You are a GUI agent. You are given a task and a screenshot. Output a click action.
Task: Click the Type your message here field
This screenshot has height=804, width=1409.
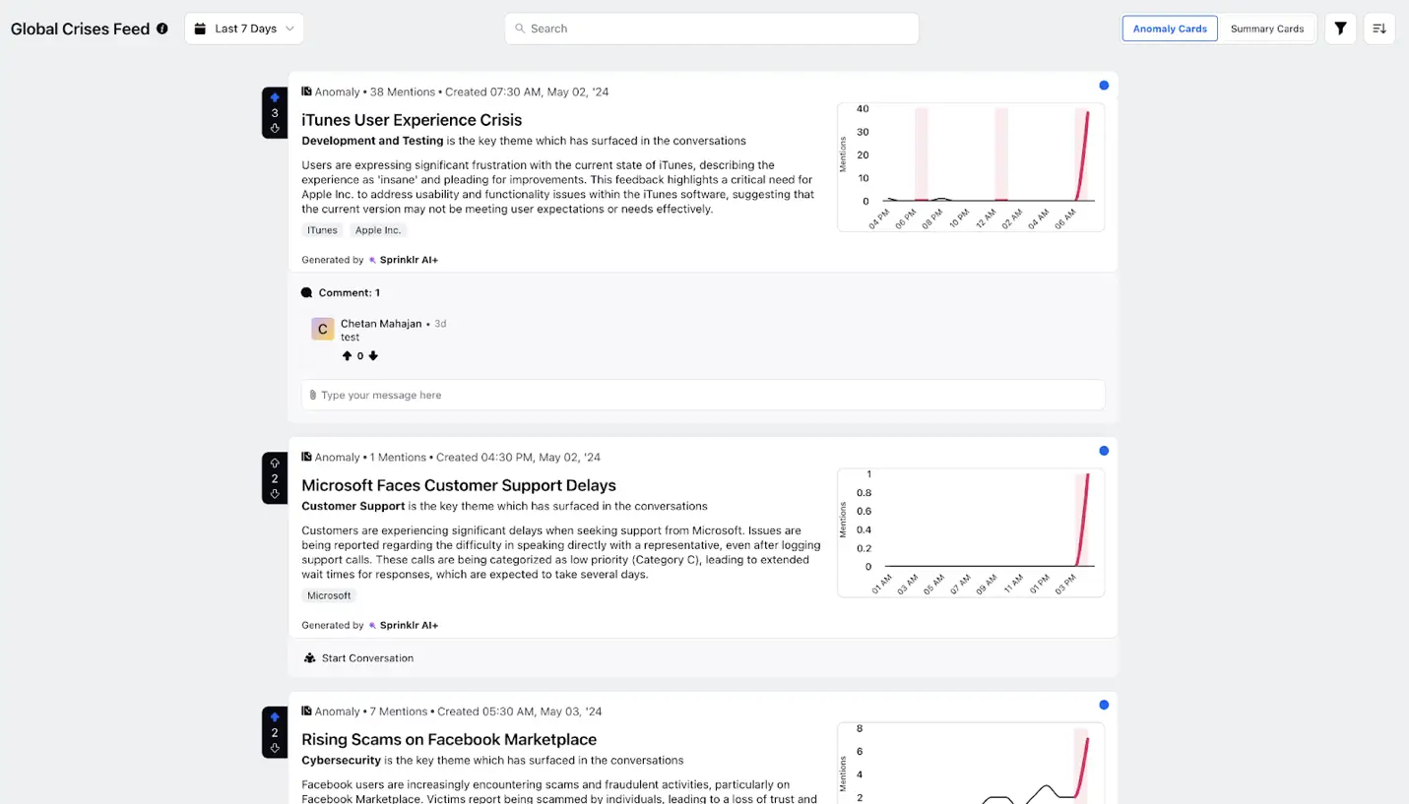[703, 395]
